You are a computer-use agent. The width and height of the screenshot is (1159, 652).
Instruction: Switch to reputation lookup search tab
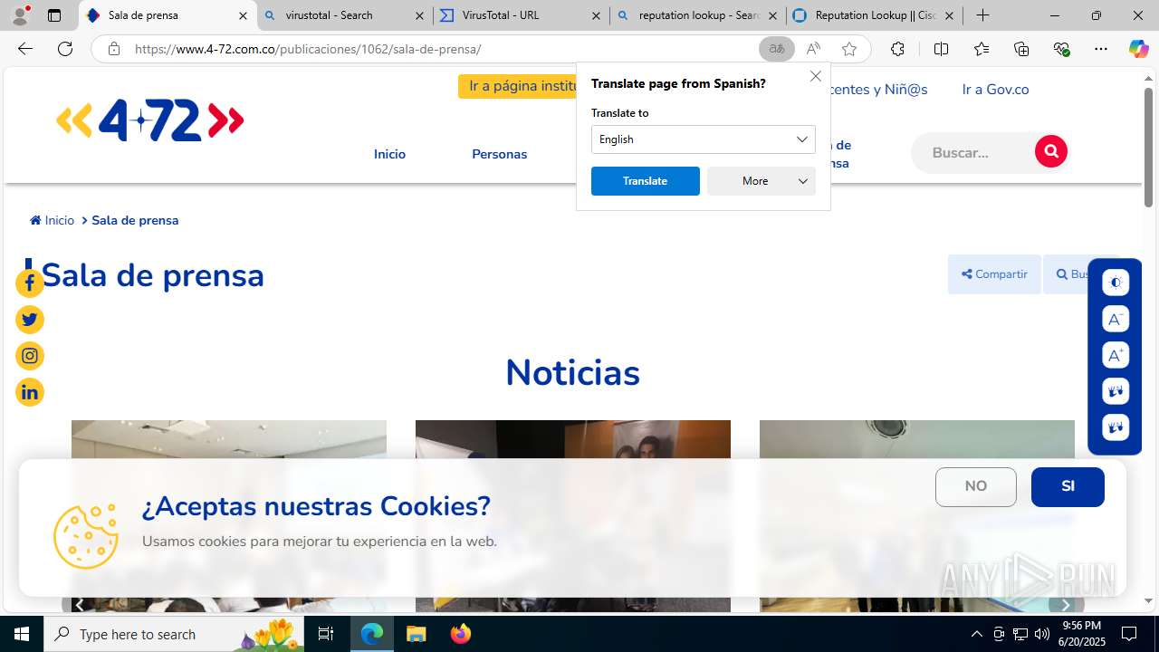click(x=697, y=15)
